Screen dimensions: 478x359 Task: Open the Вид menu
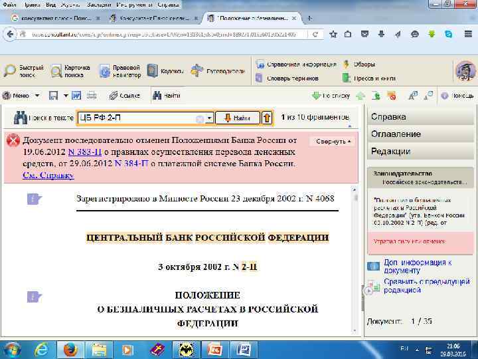coord(51,5)
